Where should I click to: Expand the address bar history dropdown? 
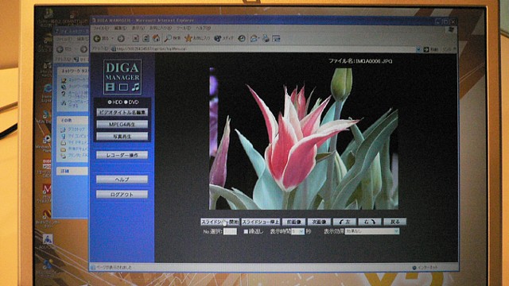click(x=419, y=49)
